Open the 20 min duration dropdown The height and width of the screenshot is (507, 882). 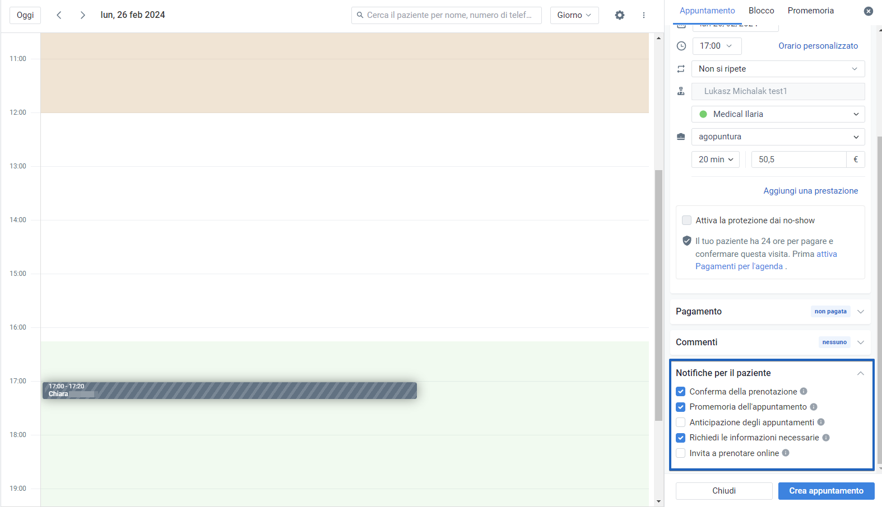(716, 159)
